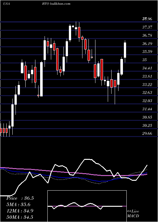Click the 35 price axis label
This screenshot has height=222, width=158.
(144, 60)
